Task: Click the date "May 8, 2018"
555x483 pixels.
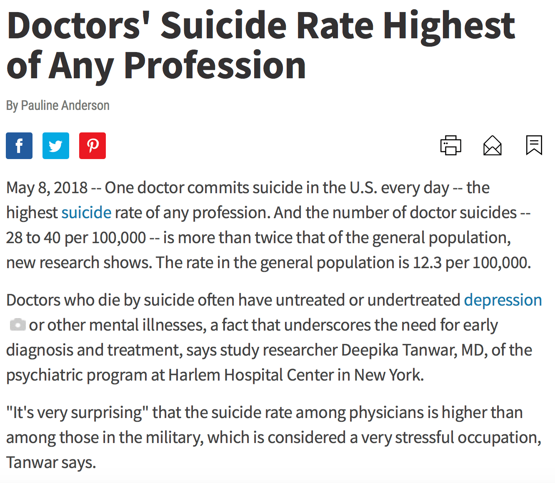Action: point(47,188)
